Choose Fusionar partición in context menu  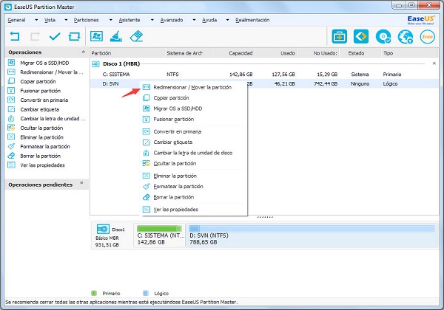(x=194, y=120)
